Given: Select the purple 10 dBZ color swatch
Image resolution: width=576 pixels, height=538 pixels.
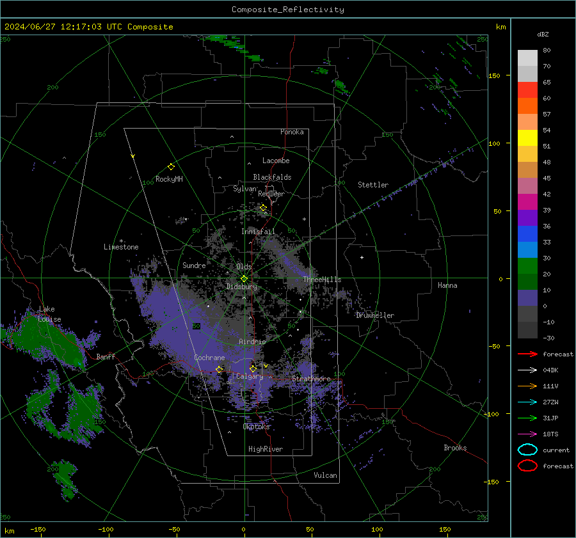Looking at the screenshot, I should [527, 297].
